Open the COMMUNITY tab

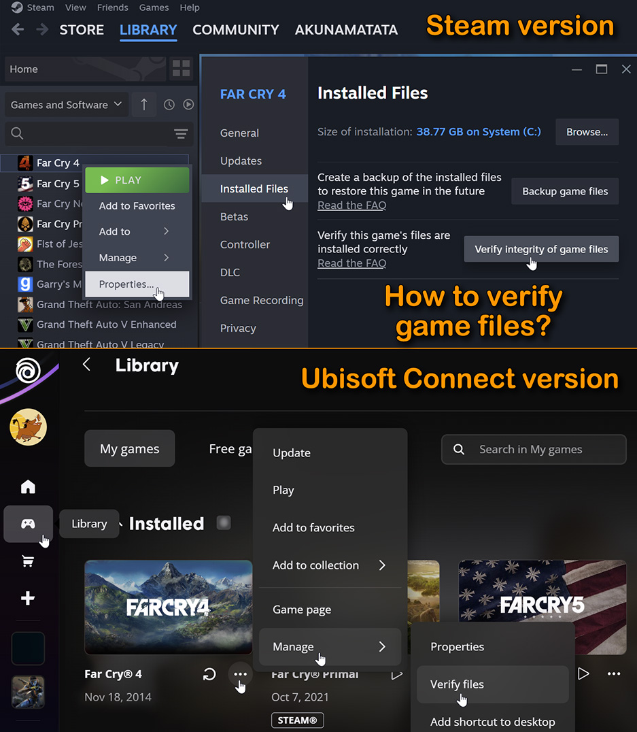pos(236,30)
